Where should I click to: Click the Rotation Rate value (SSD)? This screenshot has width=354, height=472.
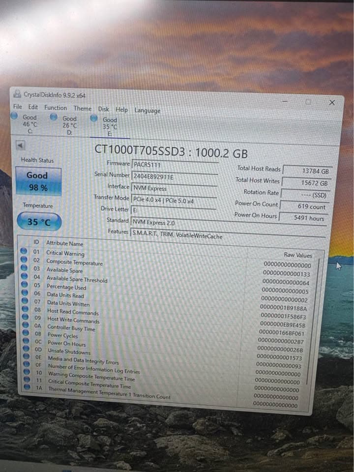[x=305, y=195]
